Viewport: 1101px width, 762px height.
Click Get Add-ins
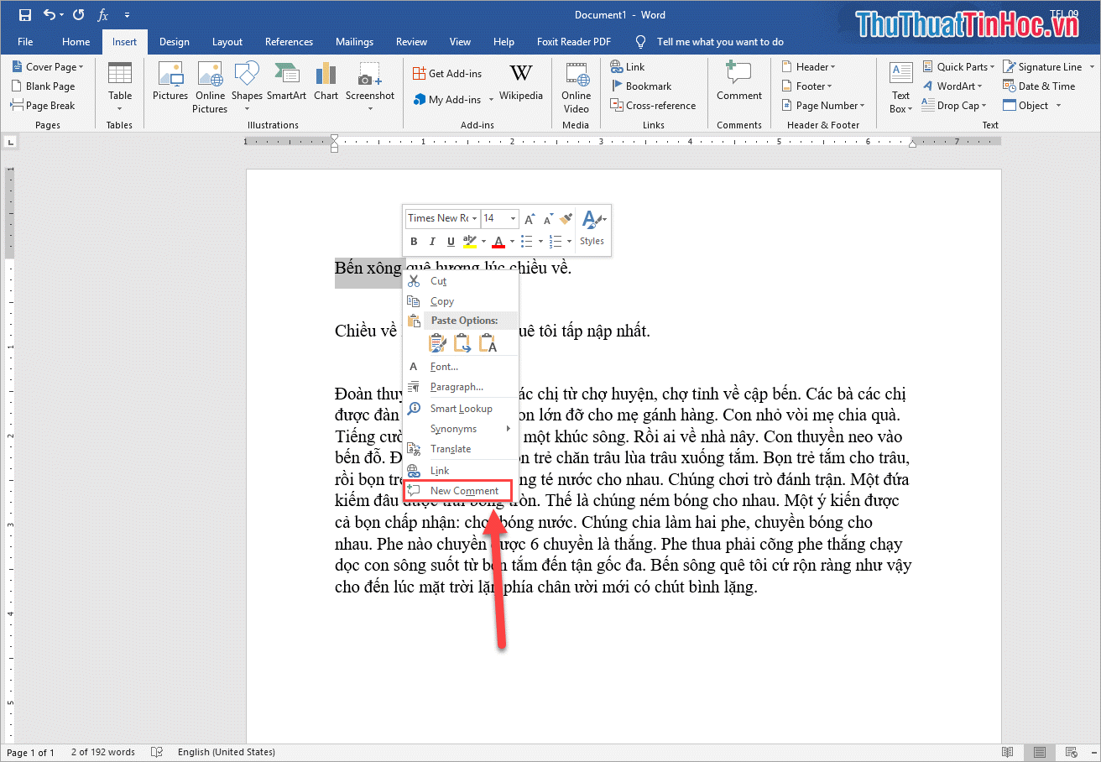[448, 74]
